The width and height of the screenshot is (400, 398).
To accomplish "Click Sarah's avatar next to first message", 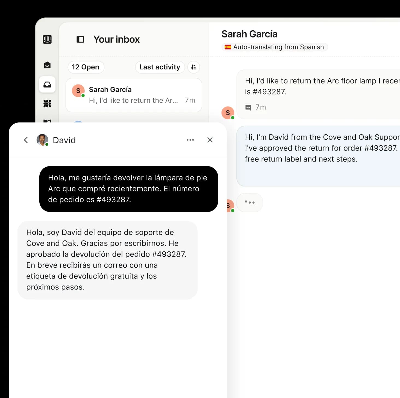I will coord(228,113).
